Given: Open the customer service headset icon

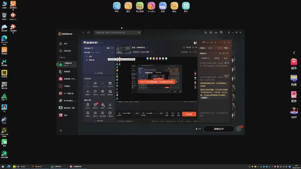Looking at the screenshot, I should pos(207,42).
